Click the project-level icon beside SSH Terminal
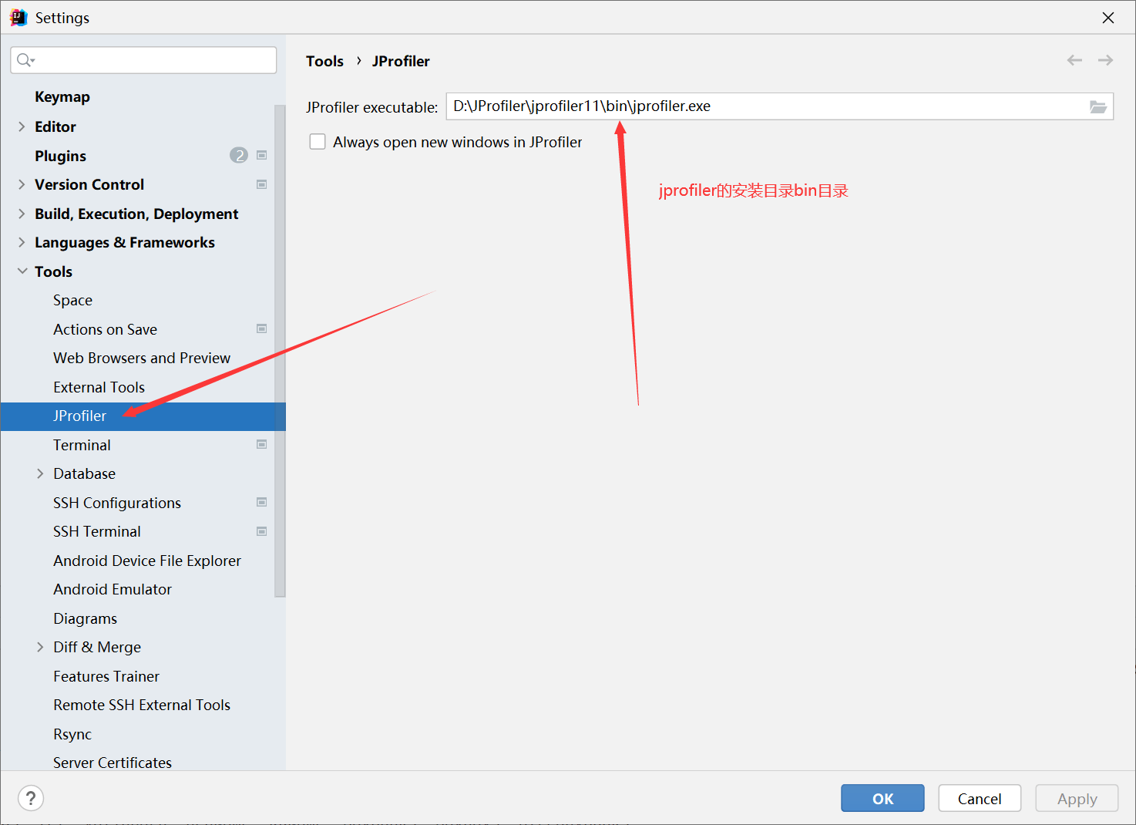 click(x=262, y=531)
